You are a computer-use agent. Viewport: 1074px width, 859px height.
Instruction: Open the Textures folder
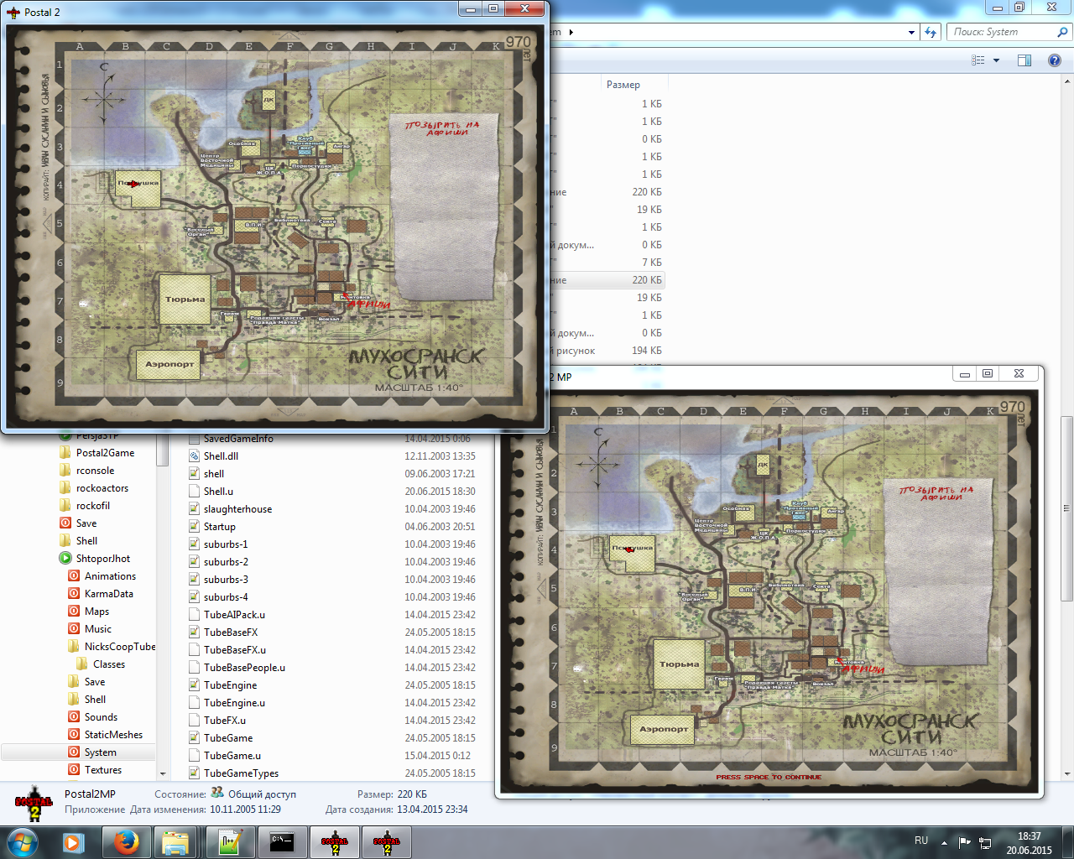pyautogui.click(x=102, y=770)
